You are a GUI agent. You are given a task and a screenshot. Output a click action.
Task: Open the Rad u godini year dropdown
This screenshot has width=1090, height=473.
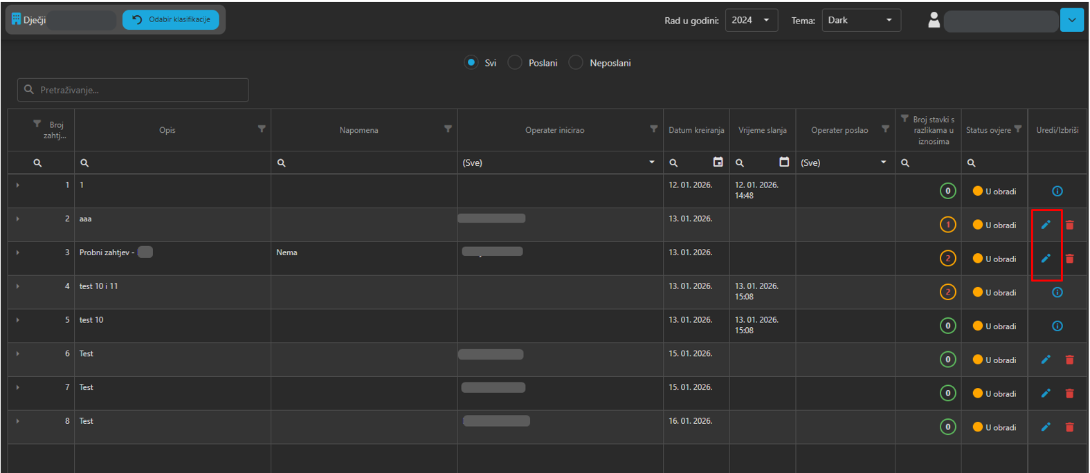click(751, 20)
